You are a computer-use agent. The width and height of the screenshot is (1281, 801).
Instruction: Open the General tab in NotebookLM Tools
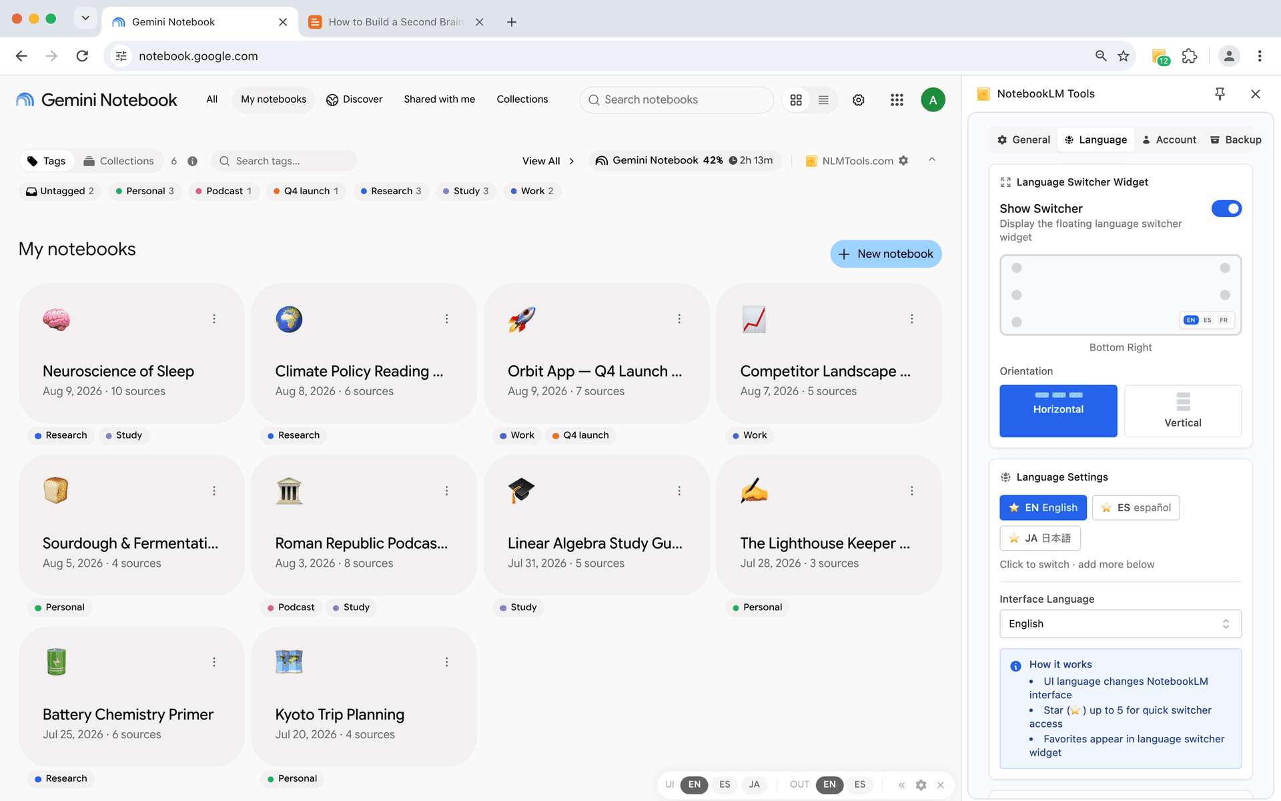(x=1023, y=140)
